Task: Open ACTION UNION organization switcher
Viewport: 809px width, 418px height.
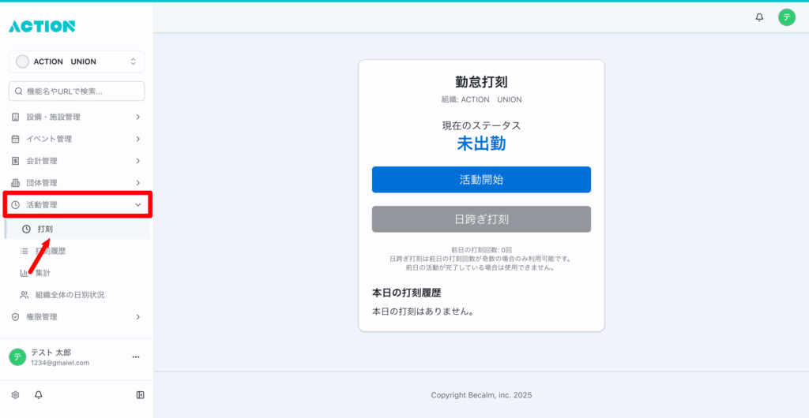Action: (x=77, y=62)
